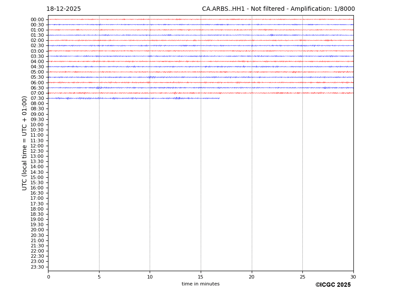
Task: Click the 23:30 time row label
Action: [x=37, y=267]
